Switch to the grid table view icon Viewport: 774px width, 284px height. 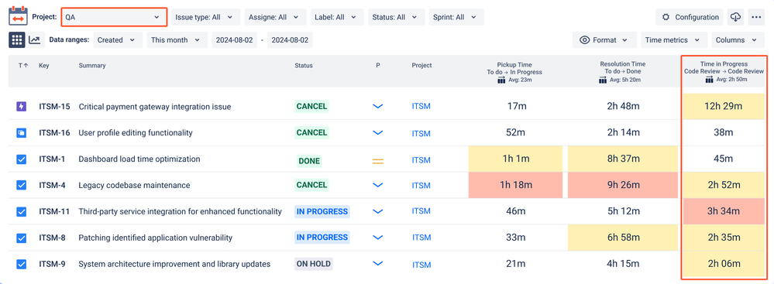[17, 40]
